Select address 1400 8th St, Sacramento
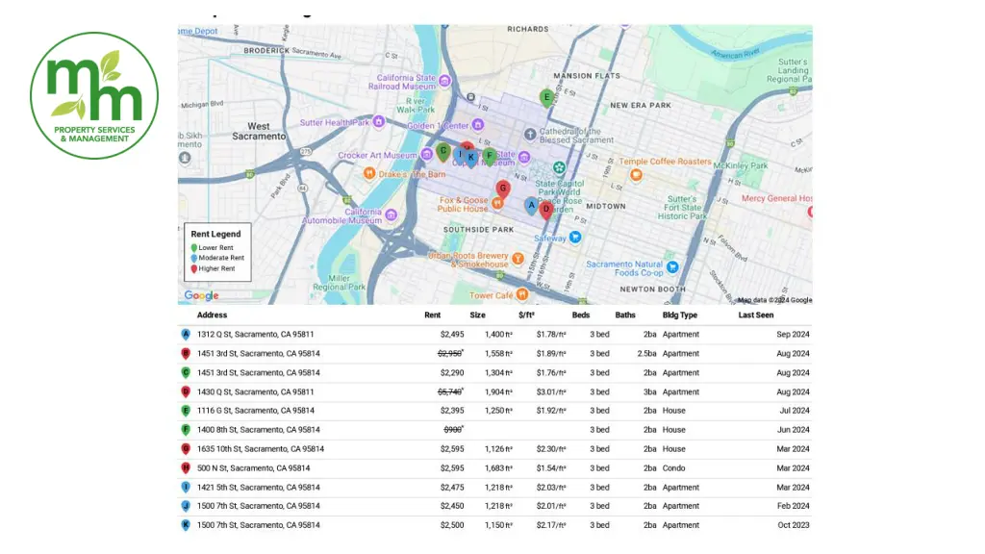This screenshot has width=985, height=554. (x=258, y=430)
